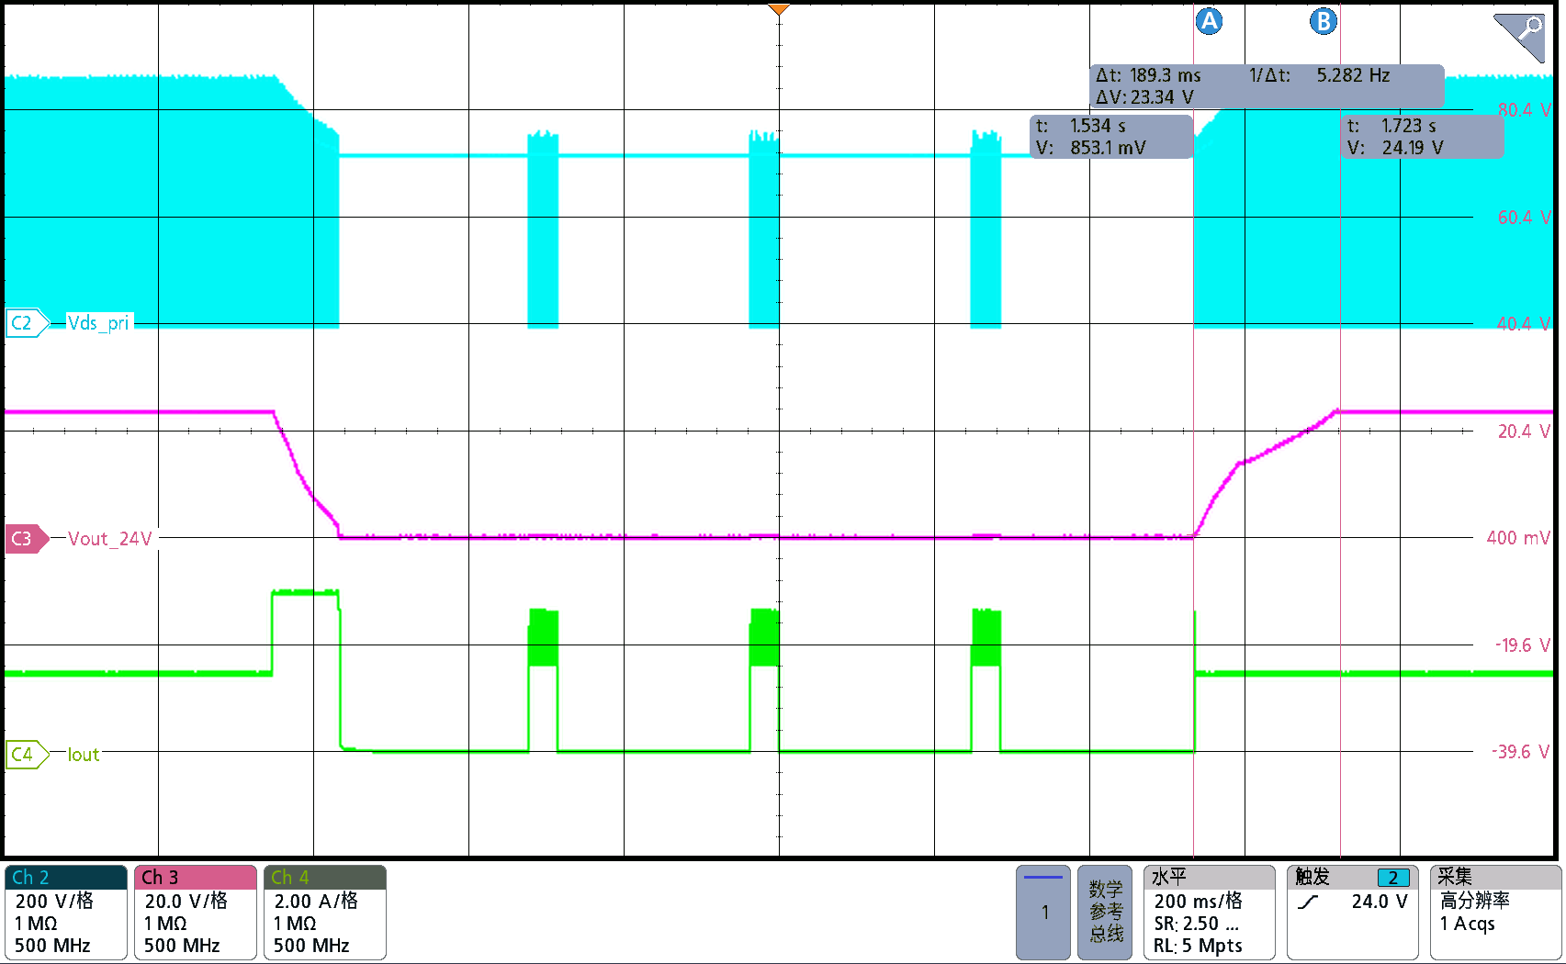Click cursor A readout t: 1.534 s
Image resolution: width=1566 pixels, height=964 pixels.
pos(1081,126)
